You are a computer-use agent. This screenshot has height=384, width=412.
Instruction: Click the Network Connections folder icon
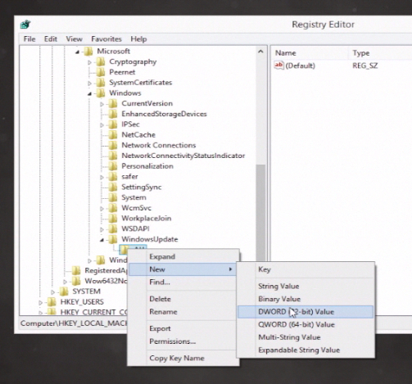click(113, 146)
